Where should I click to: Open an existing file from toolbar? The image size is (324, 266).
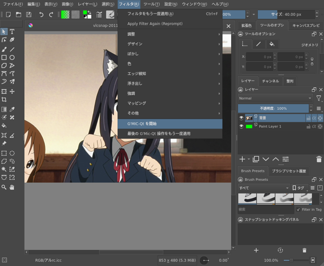point(19,15)
